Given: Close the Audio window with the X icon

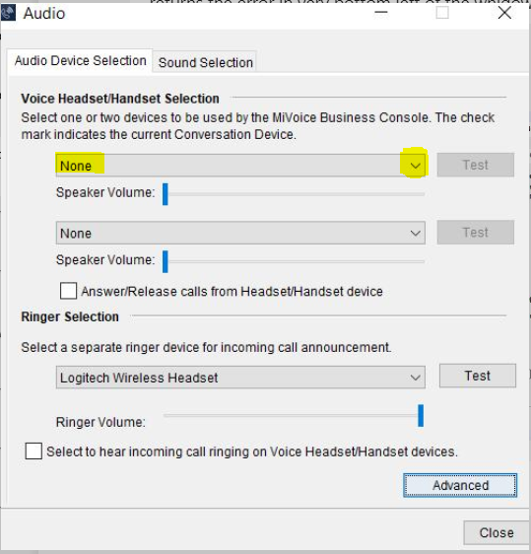Looking at the screenshot, I should [504, 13].
